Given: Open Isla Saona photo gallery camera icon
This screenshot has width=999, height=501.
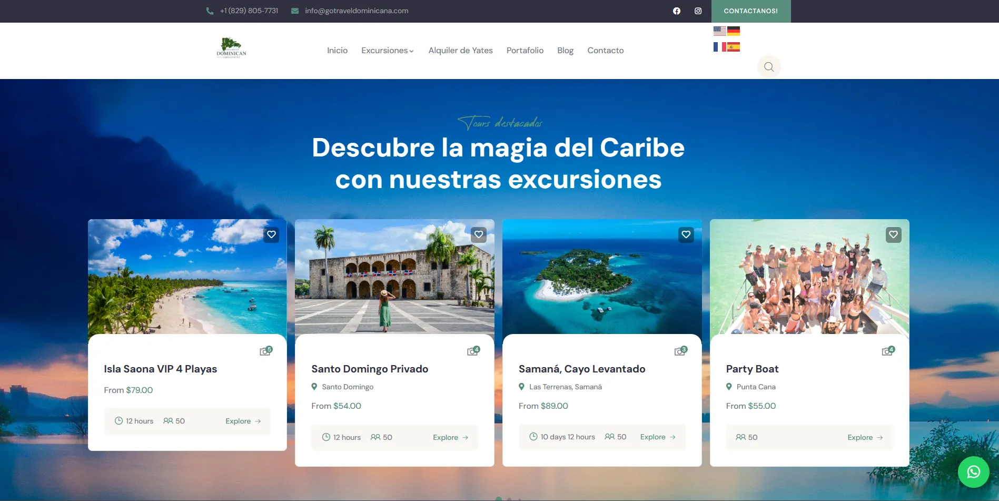Looking at the screenshot, I should [x=266, y=351].
